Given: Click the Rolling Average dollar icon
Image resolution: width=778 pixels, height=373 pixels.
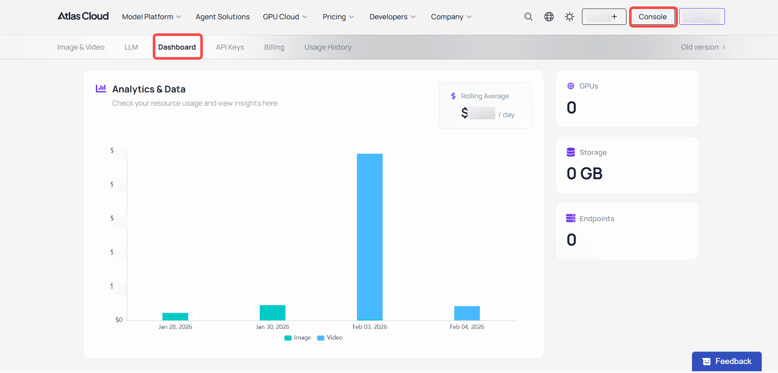Looking at the screenshot, I should pyautogui.click(x=453, y=96).
